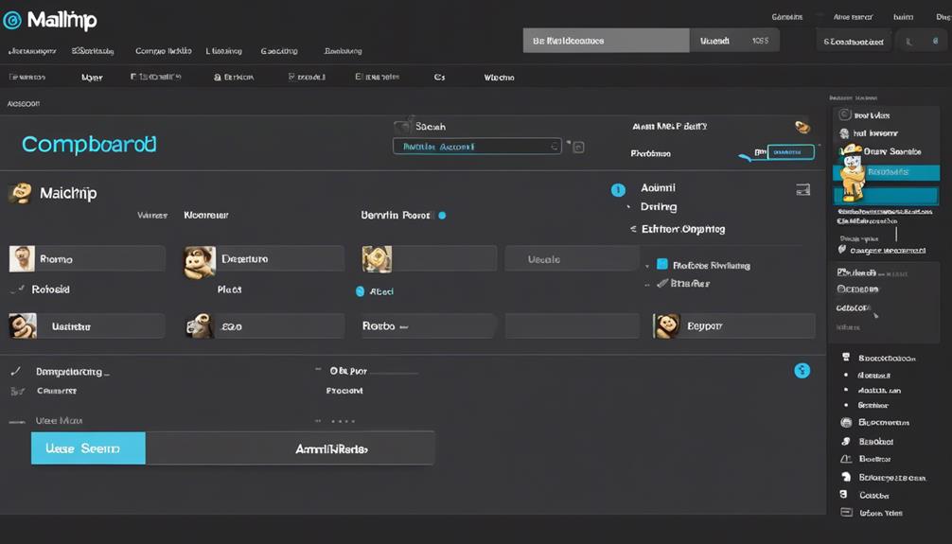Viewport: 952px width, 544px height.
Task: Click the monkey thumbnail in the Dearturo field
Action: coord(200,262)
